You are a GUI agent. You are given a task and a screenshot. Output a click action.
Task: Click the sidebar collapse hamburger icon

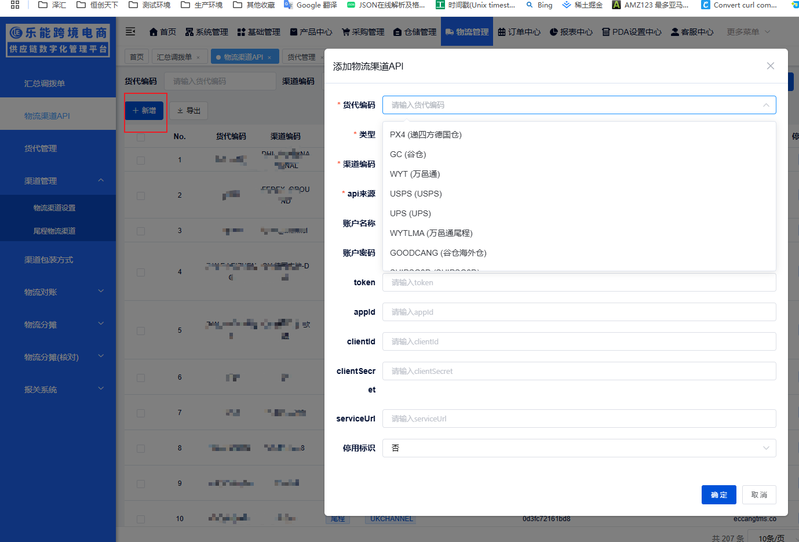[130, 31]
